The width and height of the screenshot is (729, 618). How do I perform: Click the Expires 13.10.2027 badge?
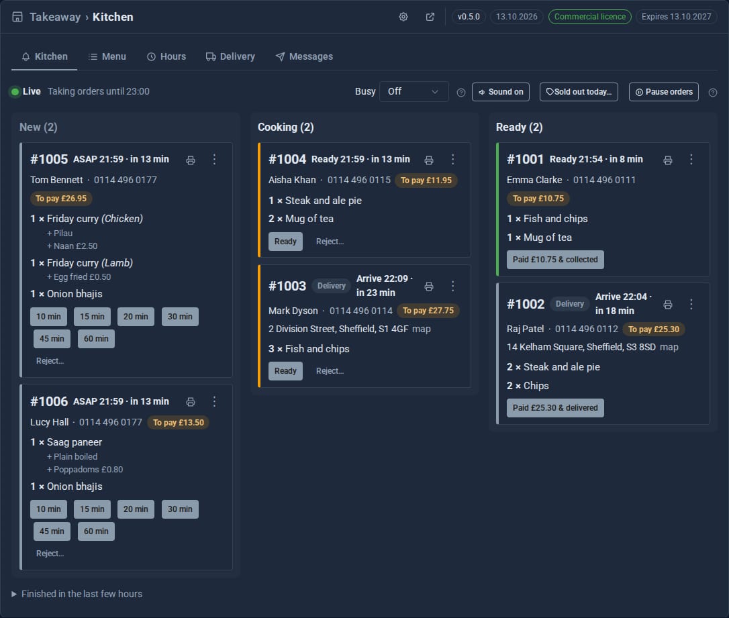tap(677, 17)
